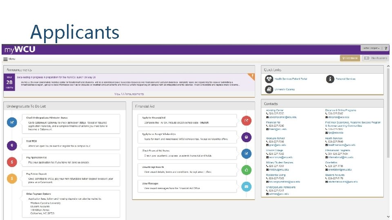
Task: Click the Personal Services info icon
Action: (330, 79)
